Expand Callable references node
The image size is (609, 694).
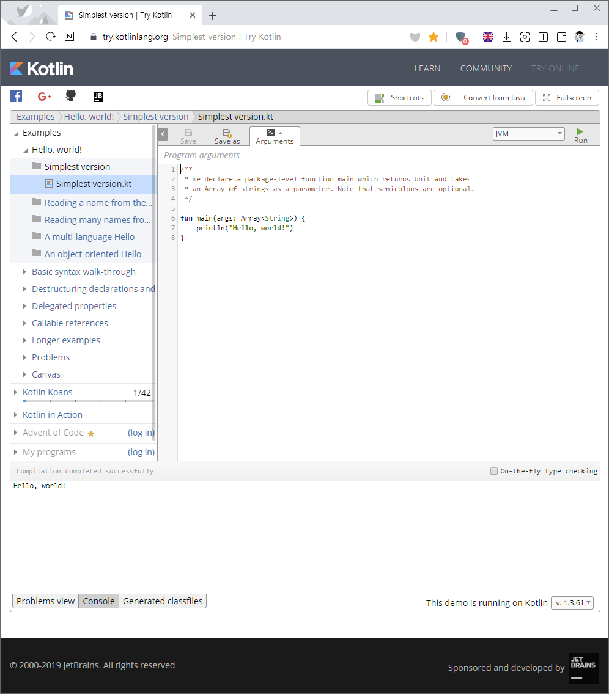click(x=25, y=323)
